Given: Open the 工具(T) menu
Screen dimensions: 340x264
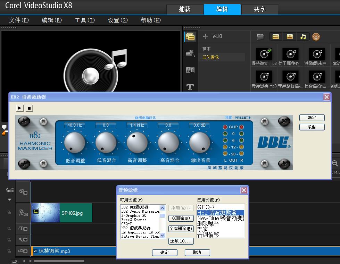Looking at the screenshot, I should click(85, 20).
